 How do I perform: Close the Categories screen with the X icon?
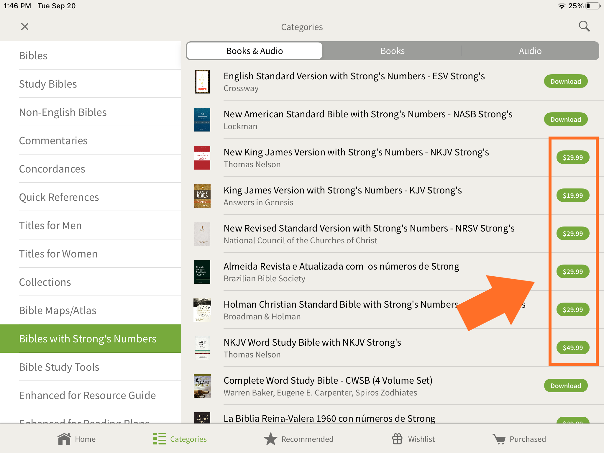pos(25,27)
